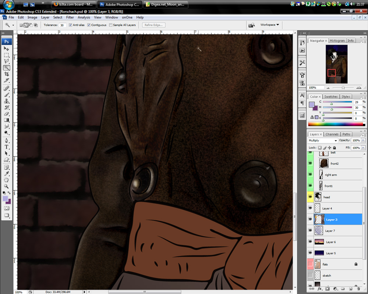Viewport: 368px width, 294px height.
Task: Select the Eyedropper tool
Action: tap(6, 174)
